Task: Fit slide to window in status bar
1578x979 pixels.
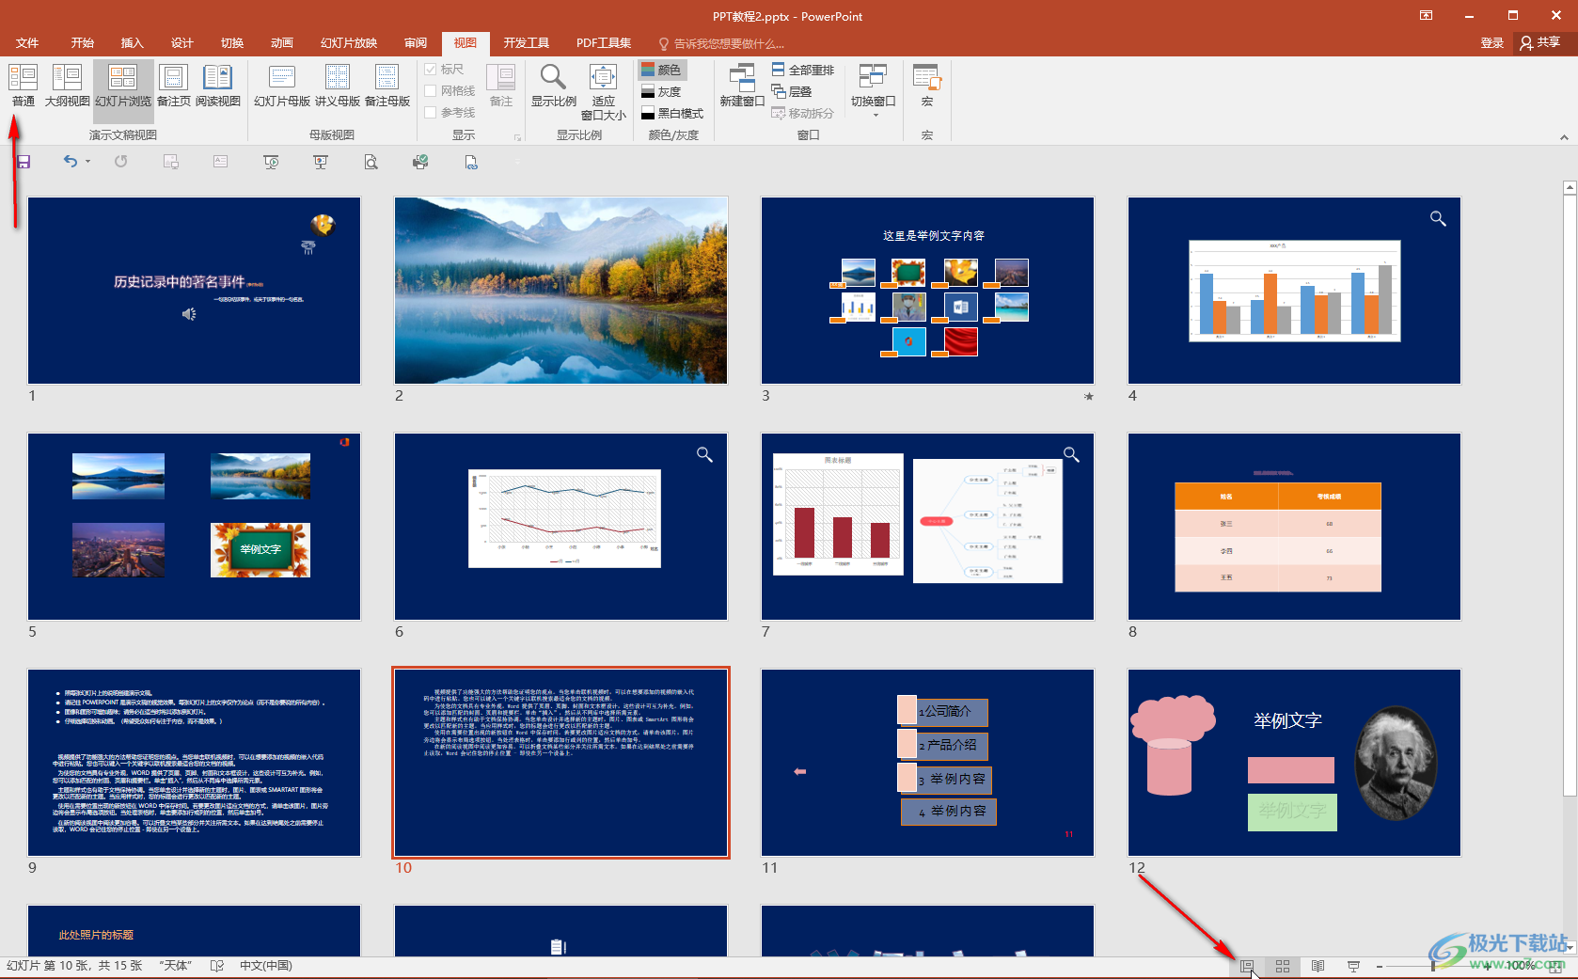Action: point(1554,966)
